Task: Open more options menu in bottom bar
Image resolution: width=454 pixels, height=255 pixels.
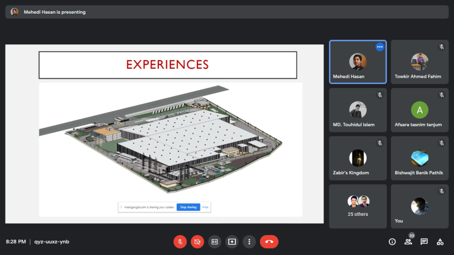Action: click(249, 241)
